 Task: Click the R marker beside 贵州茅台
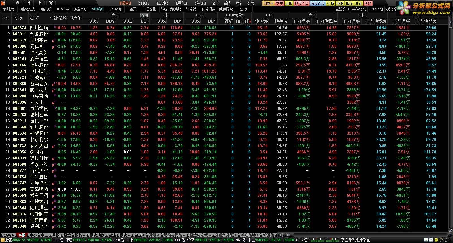click(x=54, y=41)
